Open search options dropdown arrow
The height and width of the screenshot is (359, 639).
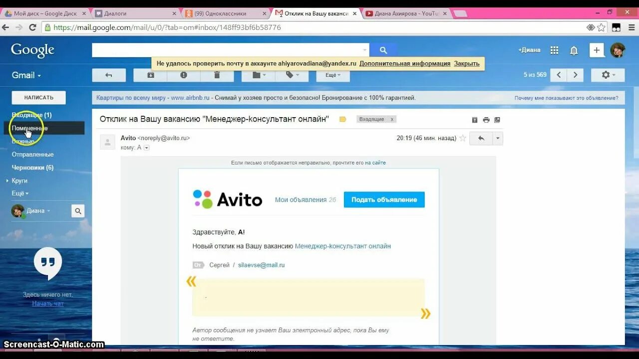365,50
